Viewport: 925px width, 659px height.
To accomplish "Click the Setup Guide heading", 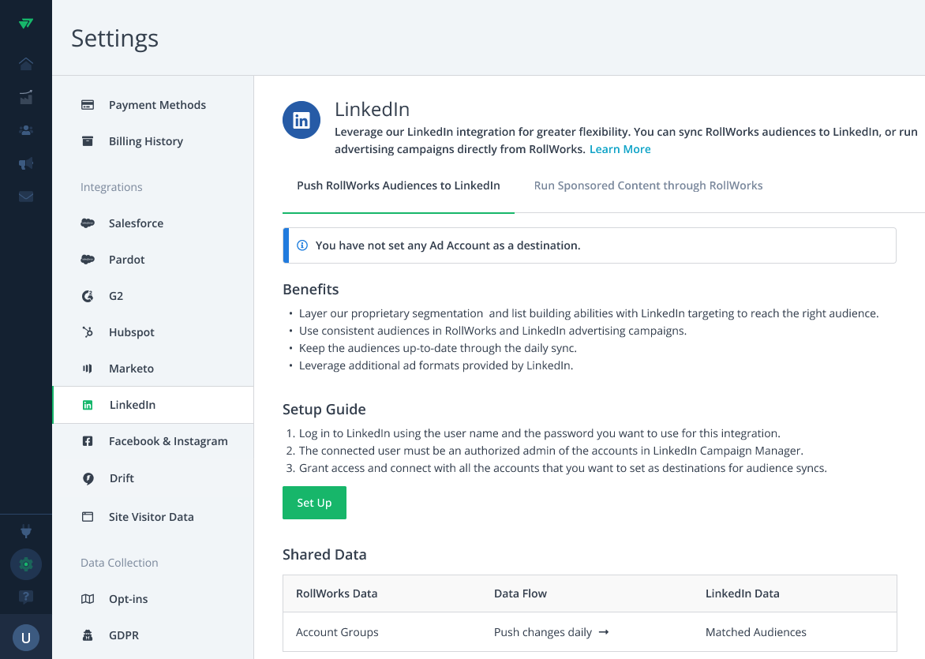I will click(x=324, y=410).
